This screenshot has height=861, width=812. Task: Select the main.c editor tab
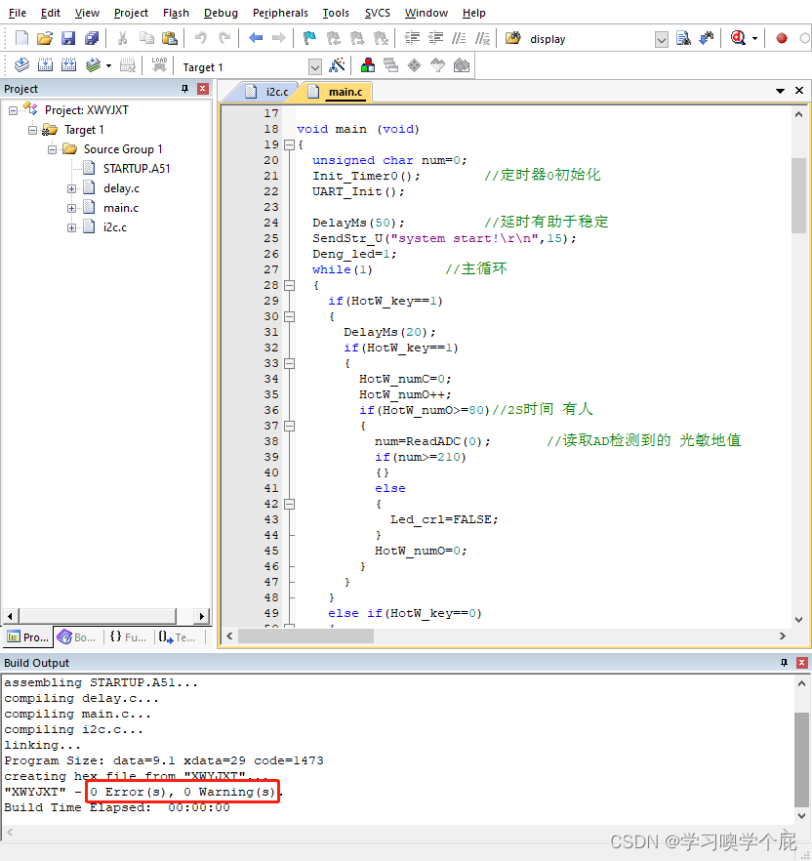pos(339,92)
